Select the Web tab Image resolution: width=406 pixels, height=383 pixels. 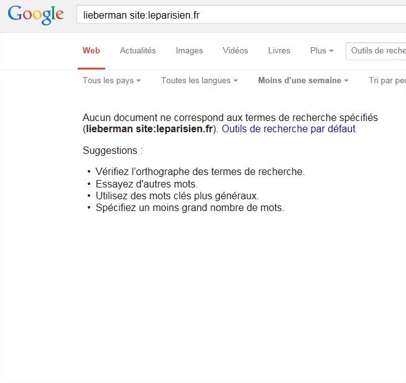coord(91,51)
